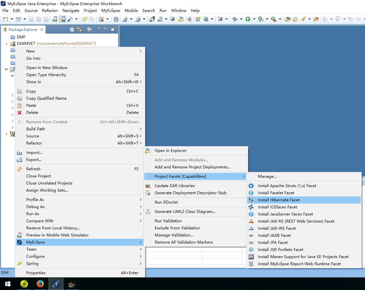Viewport: 365px width, 290px height.
Task: Expand the Compare With submenu
Action: pos(140,221)
